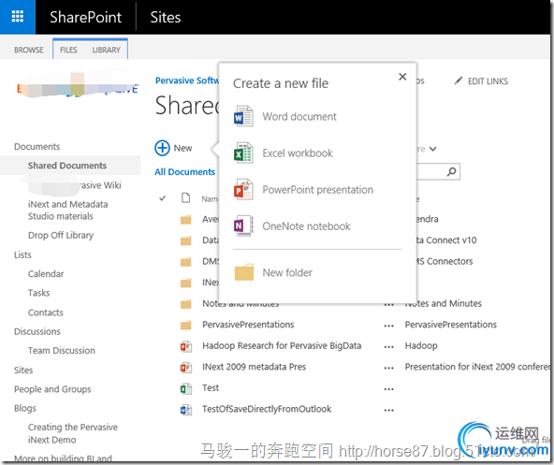Open the Test file name
Viewport: 554px width, 465px height.
(211, 388)
